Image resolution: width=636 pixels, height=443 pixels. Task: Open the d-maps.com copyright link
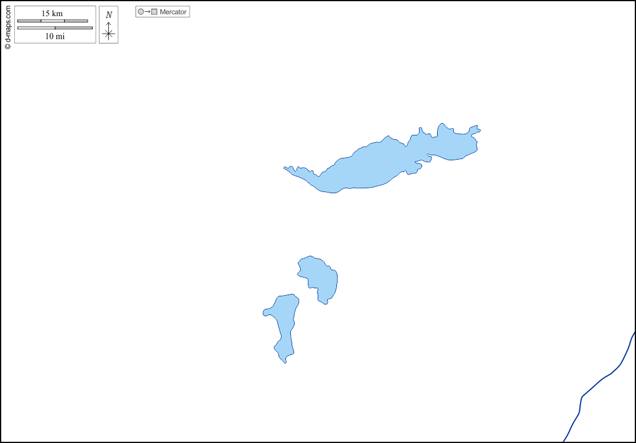[7, 27]
